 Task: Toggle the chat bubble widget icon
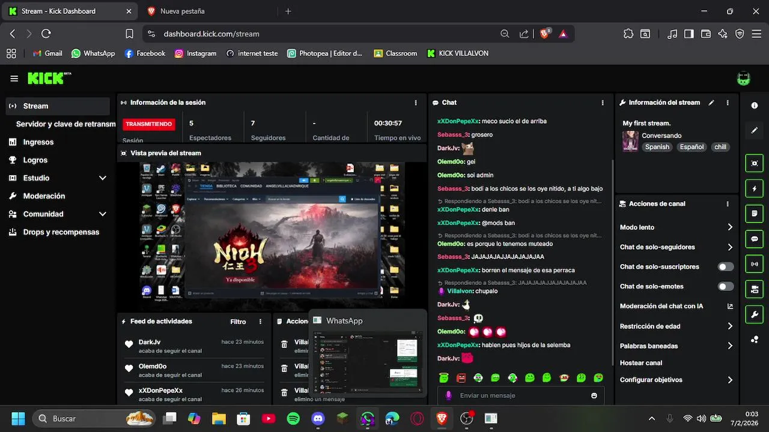tap(755, 239)
